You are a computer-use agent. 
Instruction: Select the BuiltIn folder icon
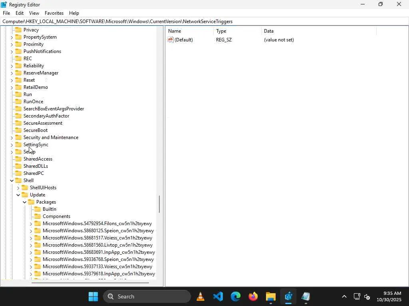pyautogui.click(x=38, y=209)
